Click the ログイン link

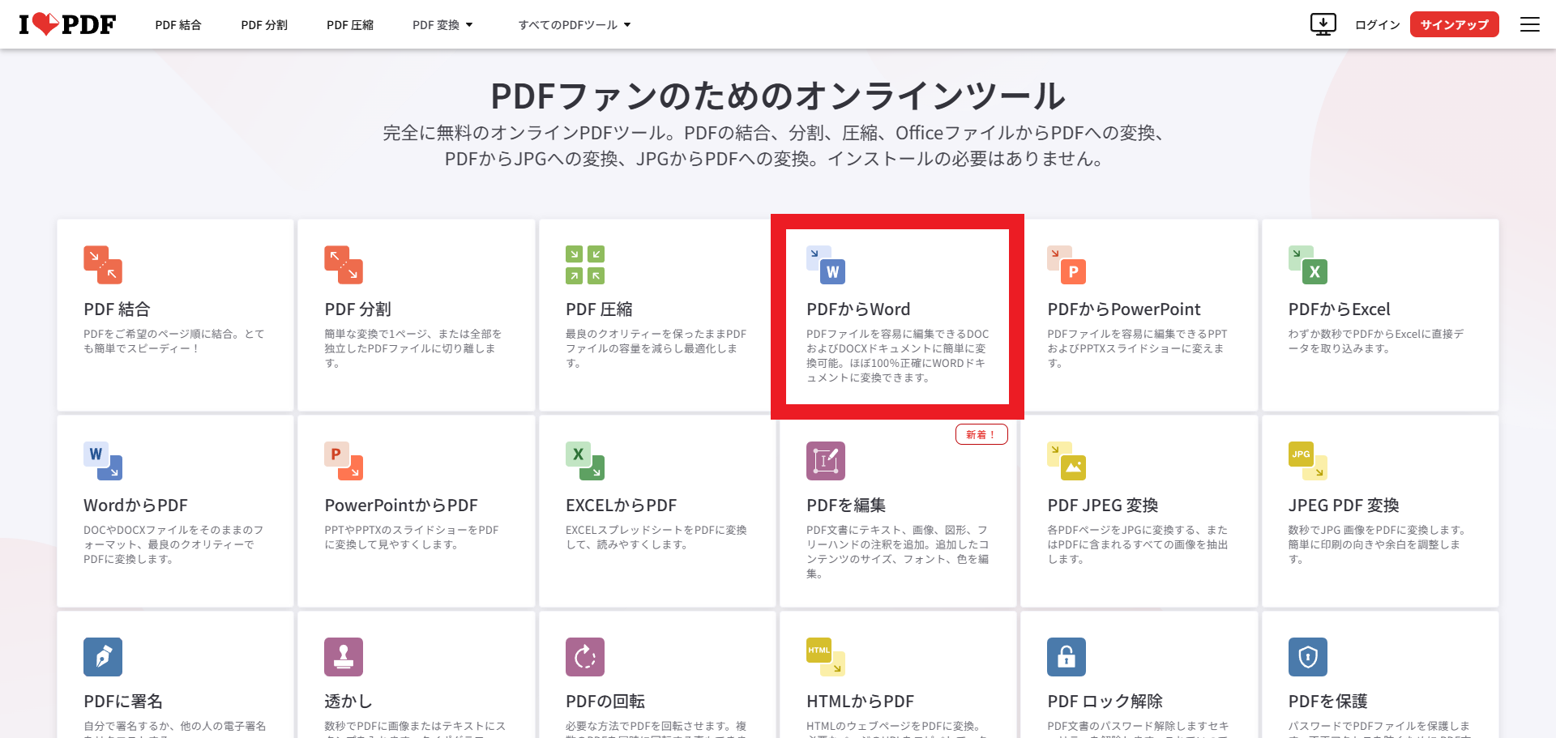click(1378, 25)
